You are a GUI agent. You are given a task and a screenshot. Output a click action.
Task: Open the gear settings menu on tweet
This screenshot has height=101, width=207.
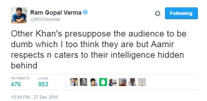pos(157,14)
